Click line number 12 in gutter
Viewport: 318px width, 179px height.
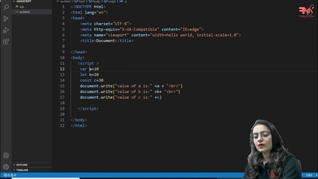tap(62, 69)
